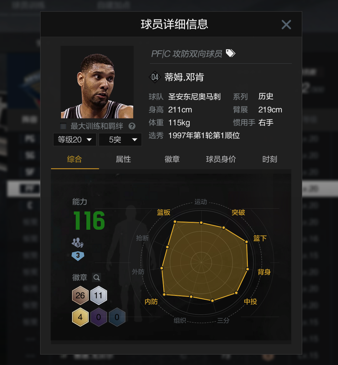Close the player details dialog
Screen dimensions: 338x365
[x=286, y=24]
